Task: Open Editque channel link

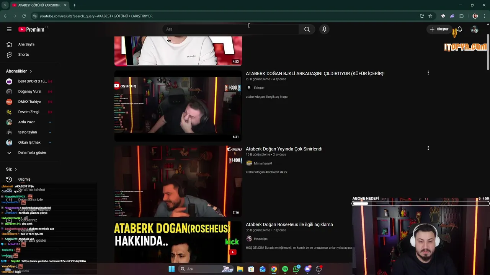Action: pyautogui.click(x=259, y=88)
